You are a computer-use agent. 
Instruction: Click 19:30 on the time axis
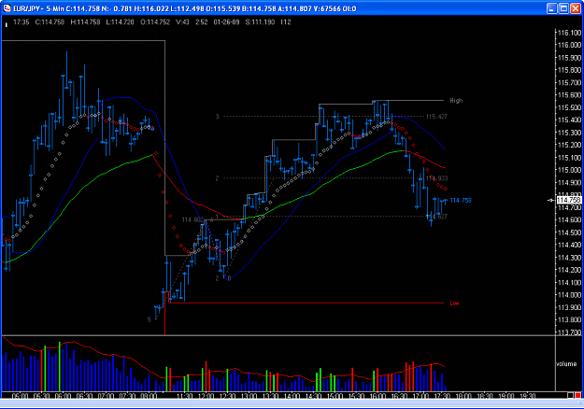tap(527, 396)
